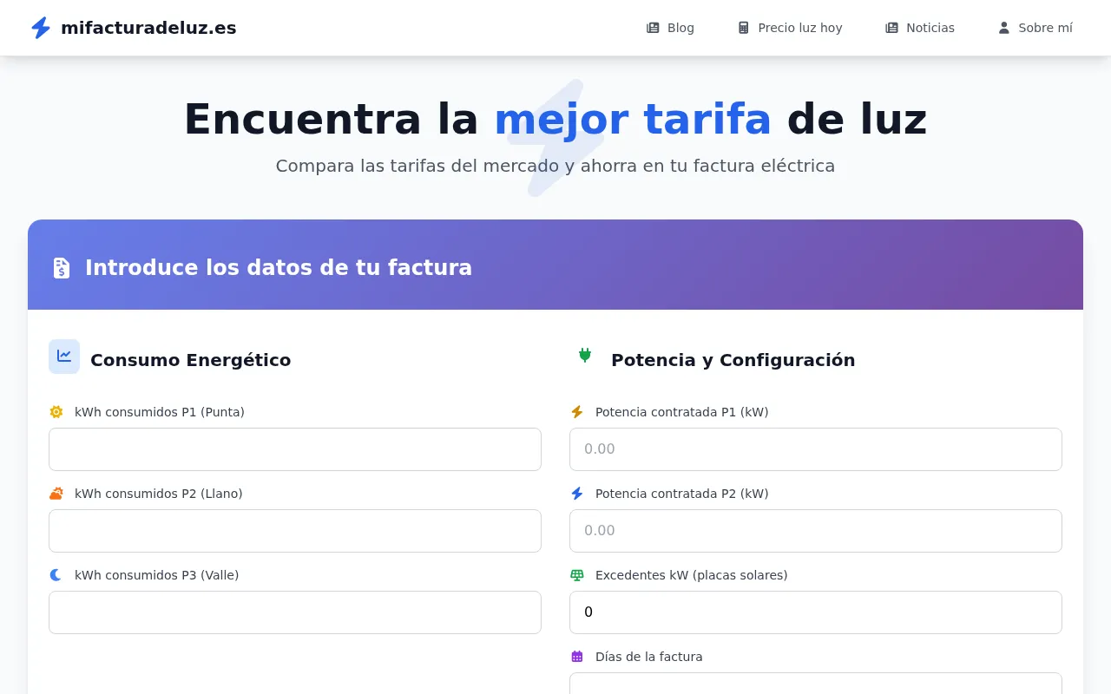Click the 'Días de la factura' label
The width and height of the screenshot is (1111, 694).
tap(649, 657)
